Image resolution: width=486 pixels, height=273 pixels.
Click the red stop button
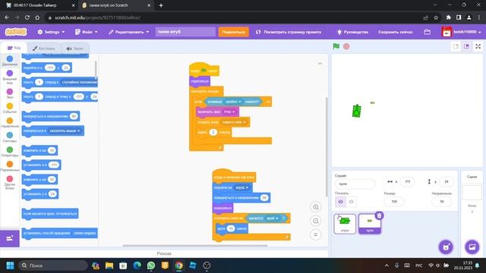point(346,46)
